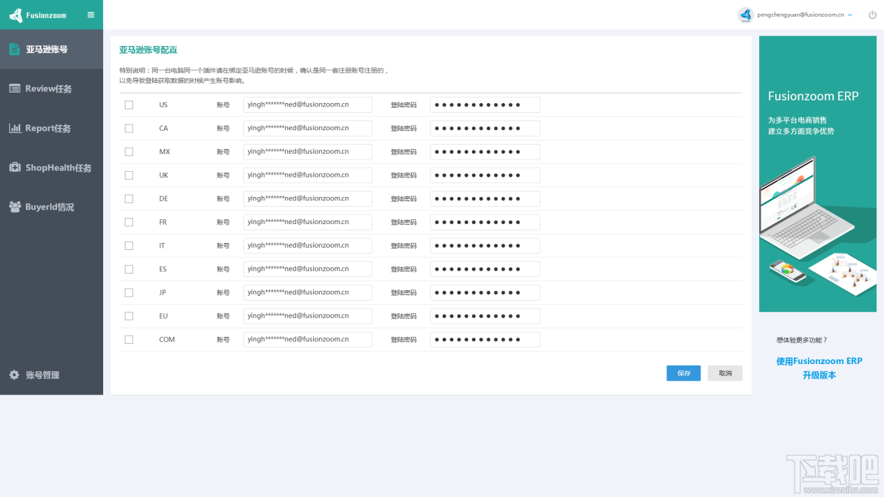Image resolution: width=884 pixels, height=497 pixels.
Task: Open the 亚马逊账号 menu item
Action: (52, 49)
